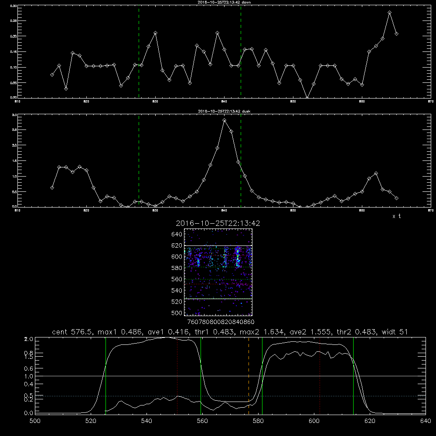Click the 520 x-axis label of bottom plot

91,421
